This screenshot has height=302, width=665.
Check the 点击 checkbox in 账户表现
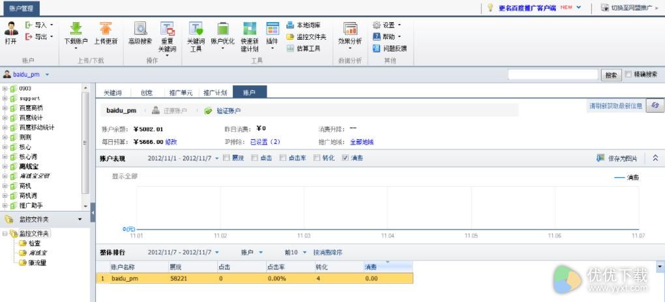[254, 158]
